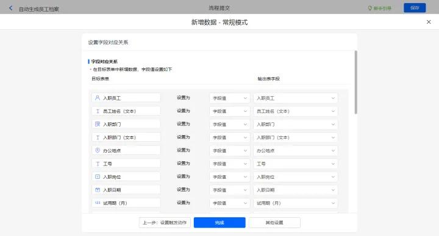The height and width of the screenshot is (236, 439).
Task: Click the blue 完成 finish button
Action: pos(220,223)
